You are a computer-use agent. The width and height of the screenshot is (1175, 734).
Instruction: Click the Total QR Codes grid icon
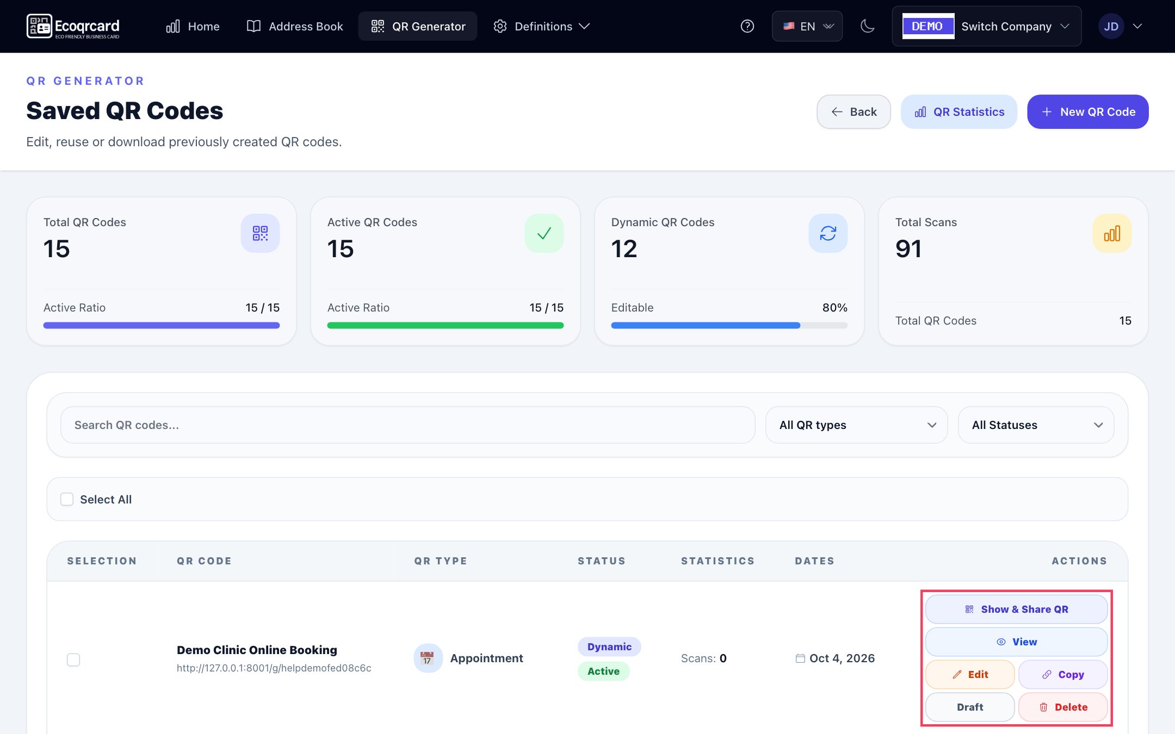(x=260, y=233)
